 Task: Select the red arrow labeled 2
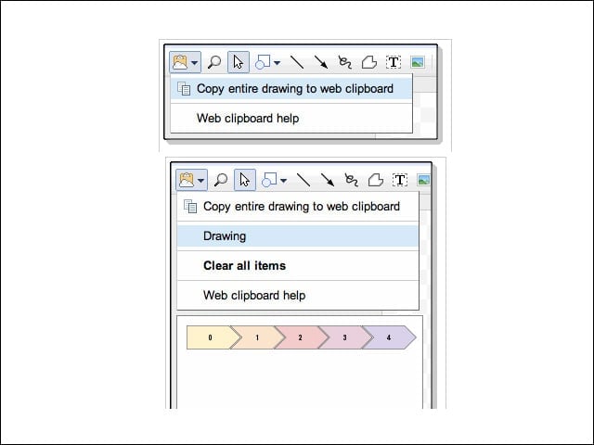click(x=301, y=337)
